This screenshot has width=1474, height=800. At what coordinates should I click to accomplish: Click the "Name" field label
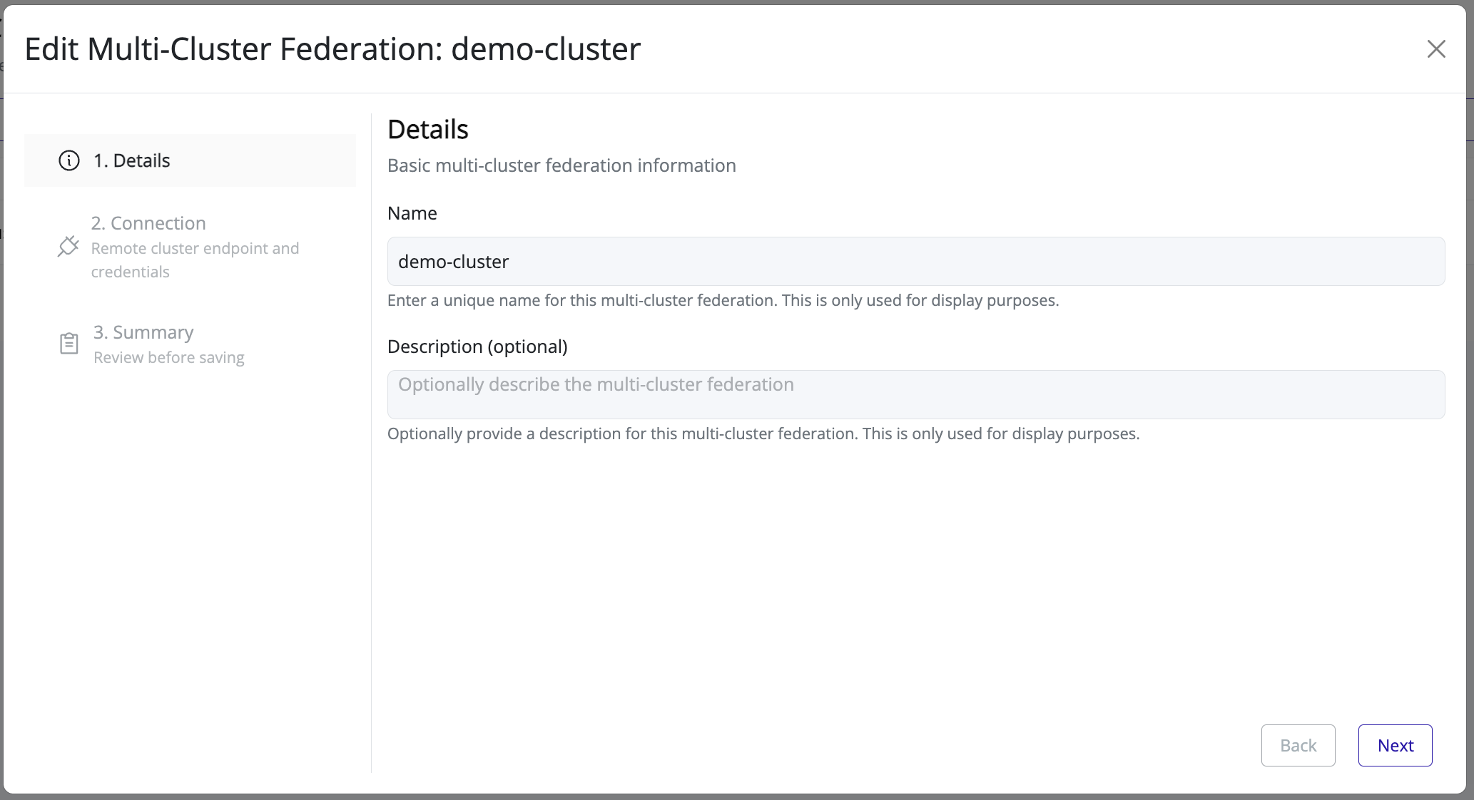point(412,213)
